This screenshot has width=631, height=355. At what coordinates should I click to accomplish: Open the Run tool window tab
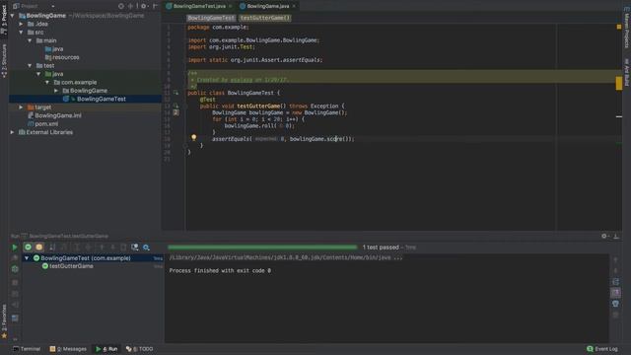(106, 349)
